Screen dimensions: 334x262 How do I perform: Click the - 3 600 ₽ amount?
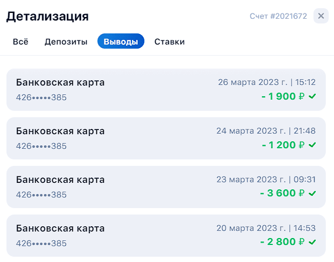(x=282, y=193)
